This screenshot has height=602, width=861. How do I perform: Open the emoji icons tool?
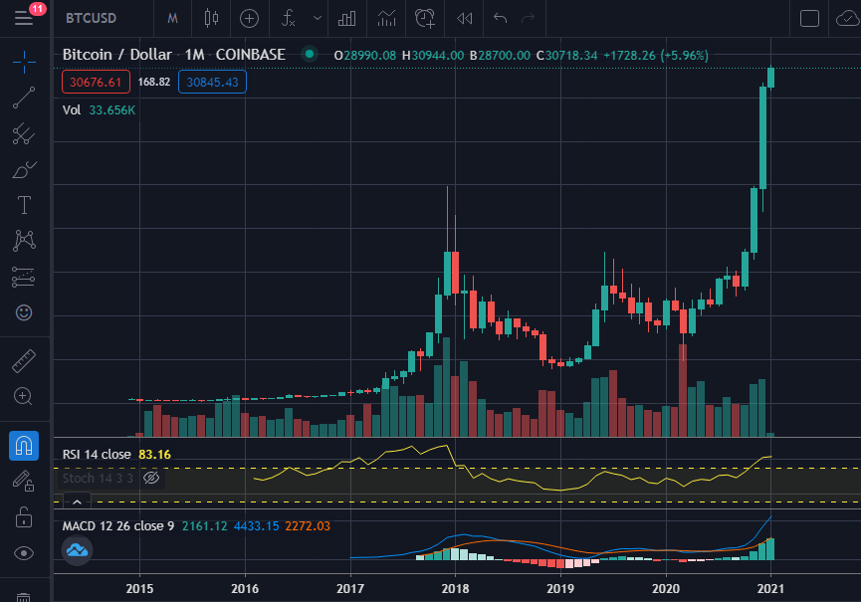24,312
